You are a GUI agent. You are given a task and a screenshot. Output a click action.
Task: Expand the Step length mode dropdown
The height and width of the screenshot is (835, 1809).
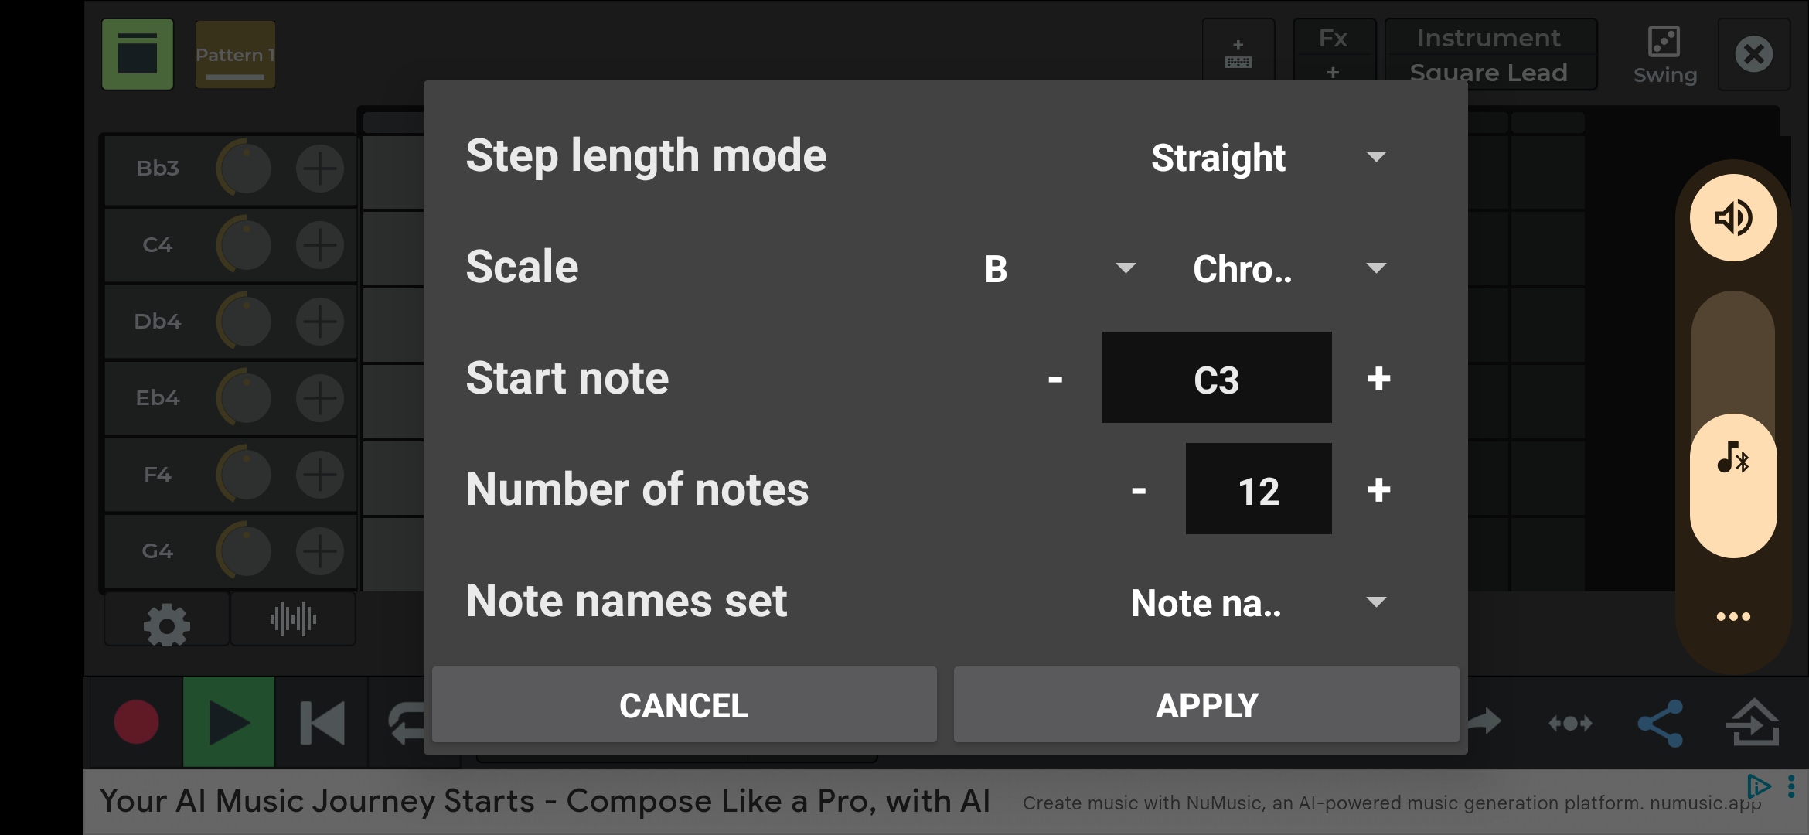click(1268, 158)
